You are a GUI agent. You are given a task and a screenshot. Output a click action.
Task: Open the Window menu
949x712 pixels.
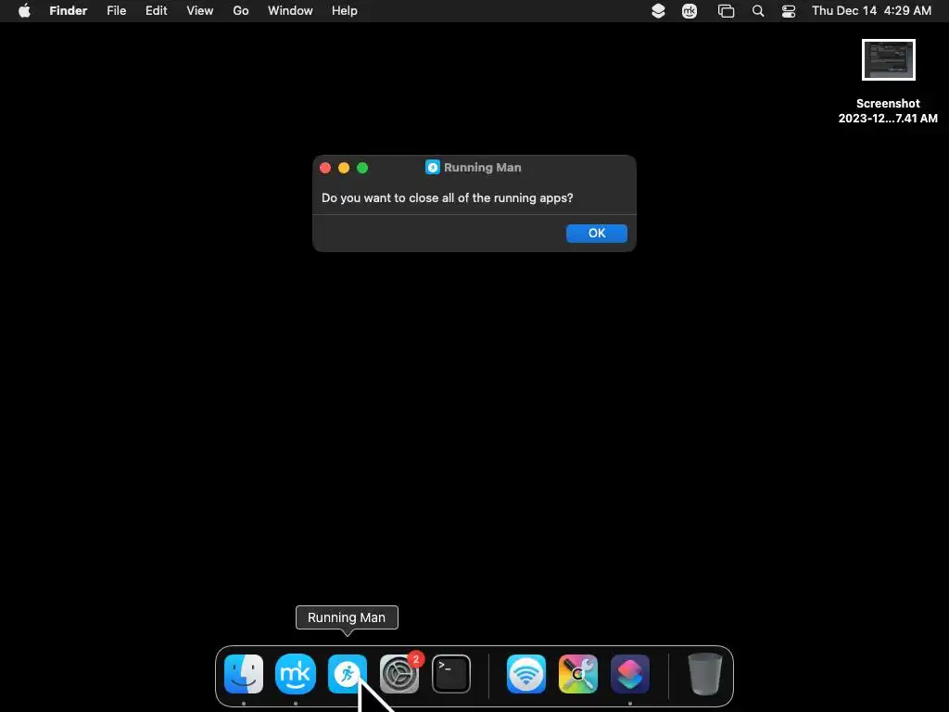(x=290, y=11)
